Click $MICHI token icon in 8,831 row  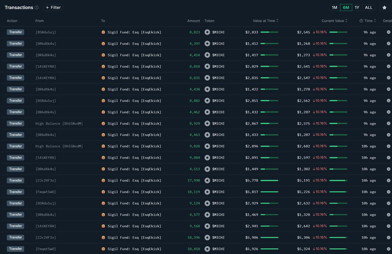point(207,78)
